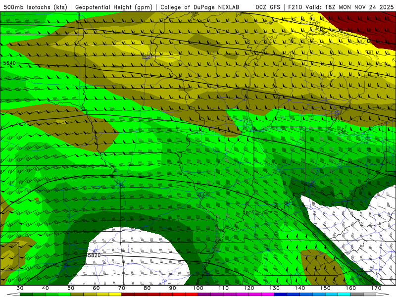The image size is (396, 297).
Task: Click the legend value 80
Action: (x=147, y=288)
